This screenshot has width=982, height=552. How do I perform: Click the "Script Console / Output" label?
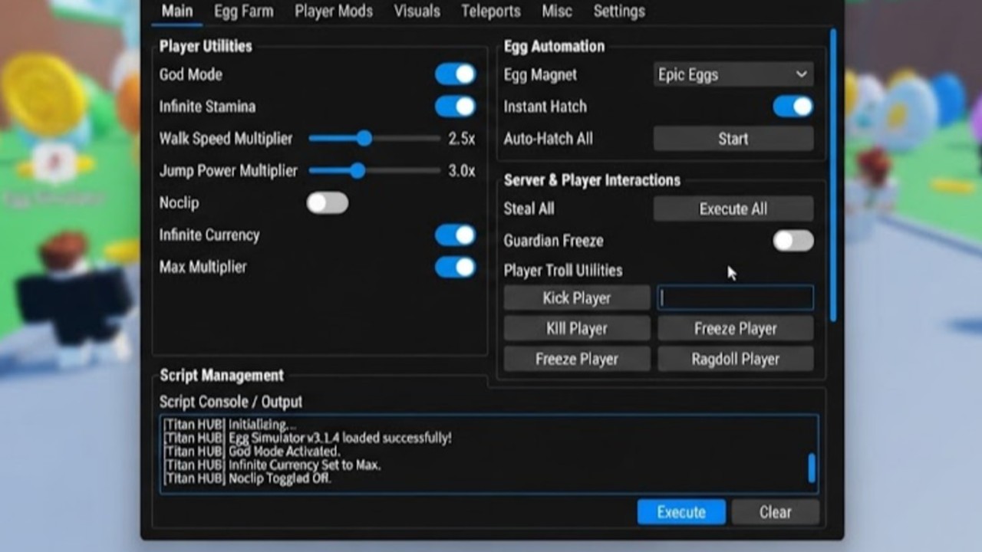tap(231, 402)
